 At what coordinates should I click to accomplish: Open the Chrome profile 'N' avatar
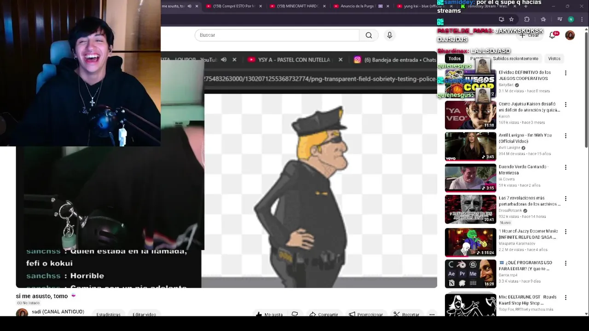pyautogui.click(x=571, y=19)
